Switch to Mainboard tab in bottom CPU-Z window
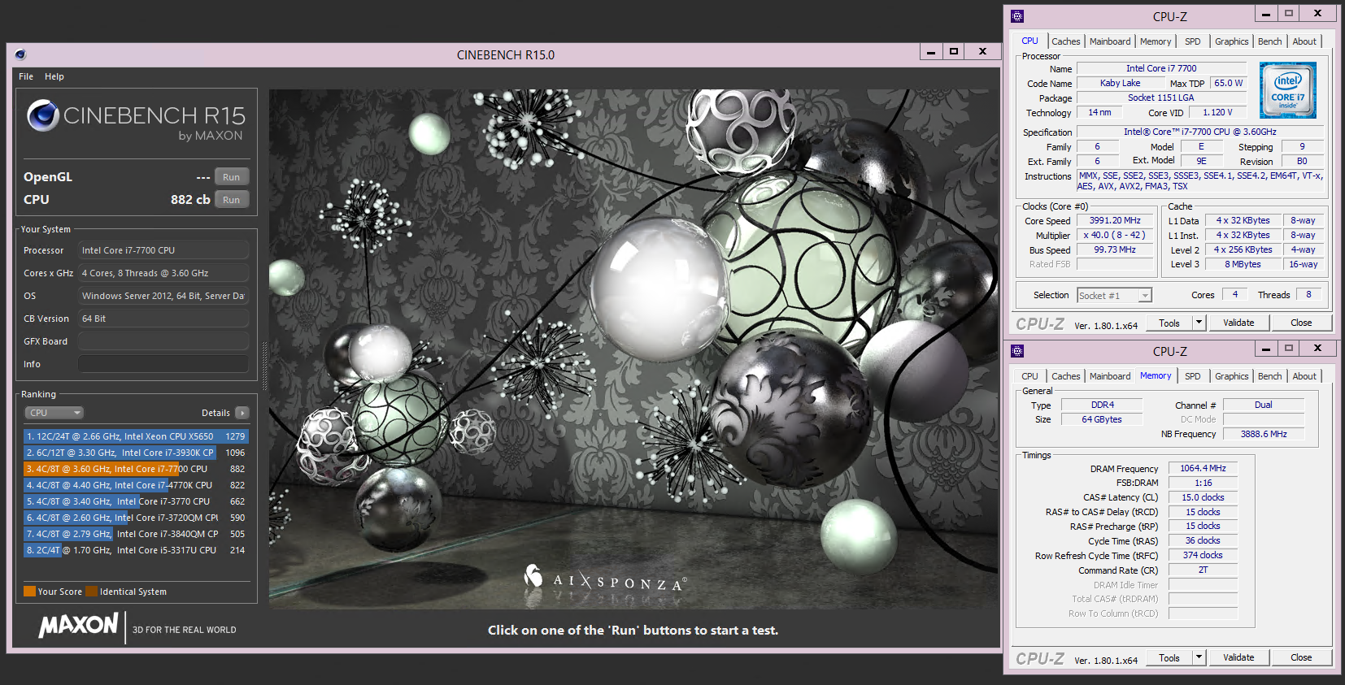 tap(1110, 376)
